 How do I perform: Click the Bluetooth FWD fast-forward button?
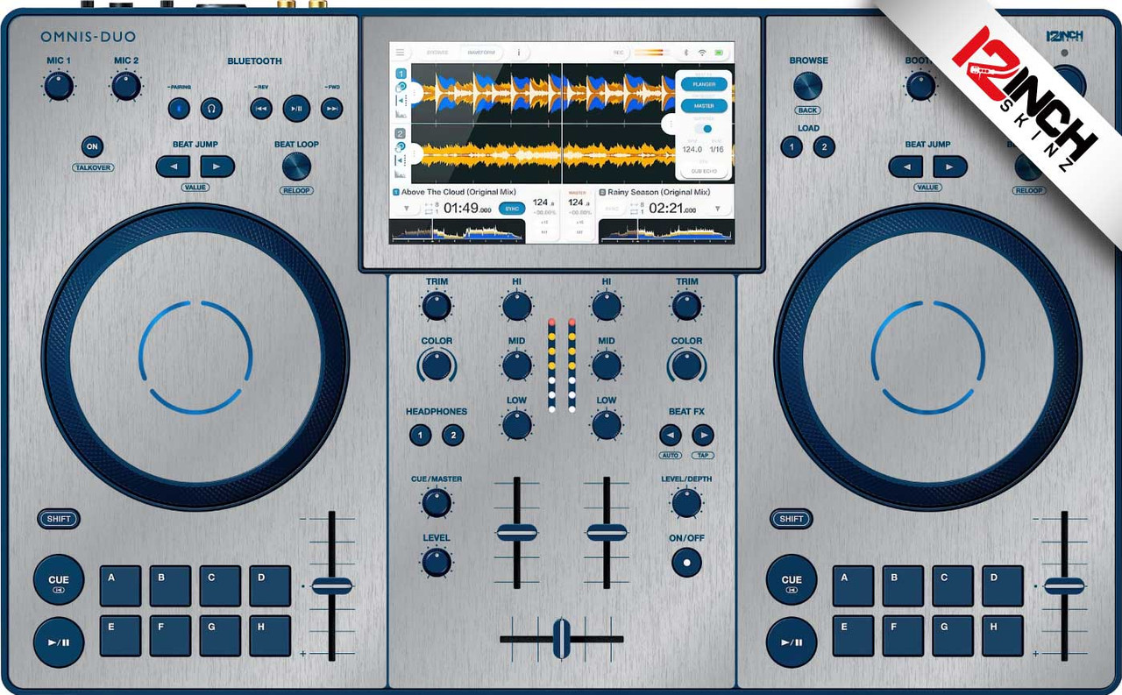tap(331, 108)
